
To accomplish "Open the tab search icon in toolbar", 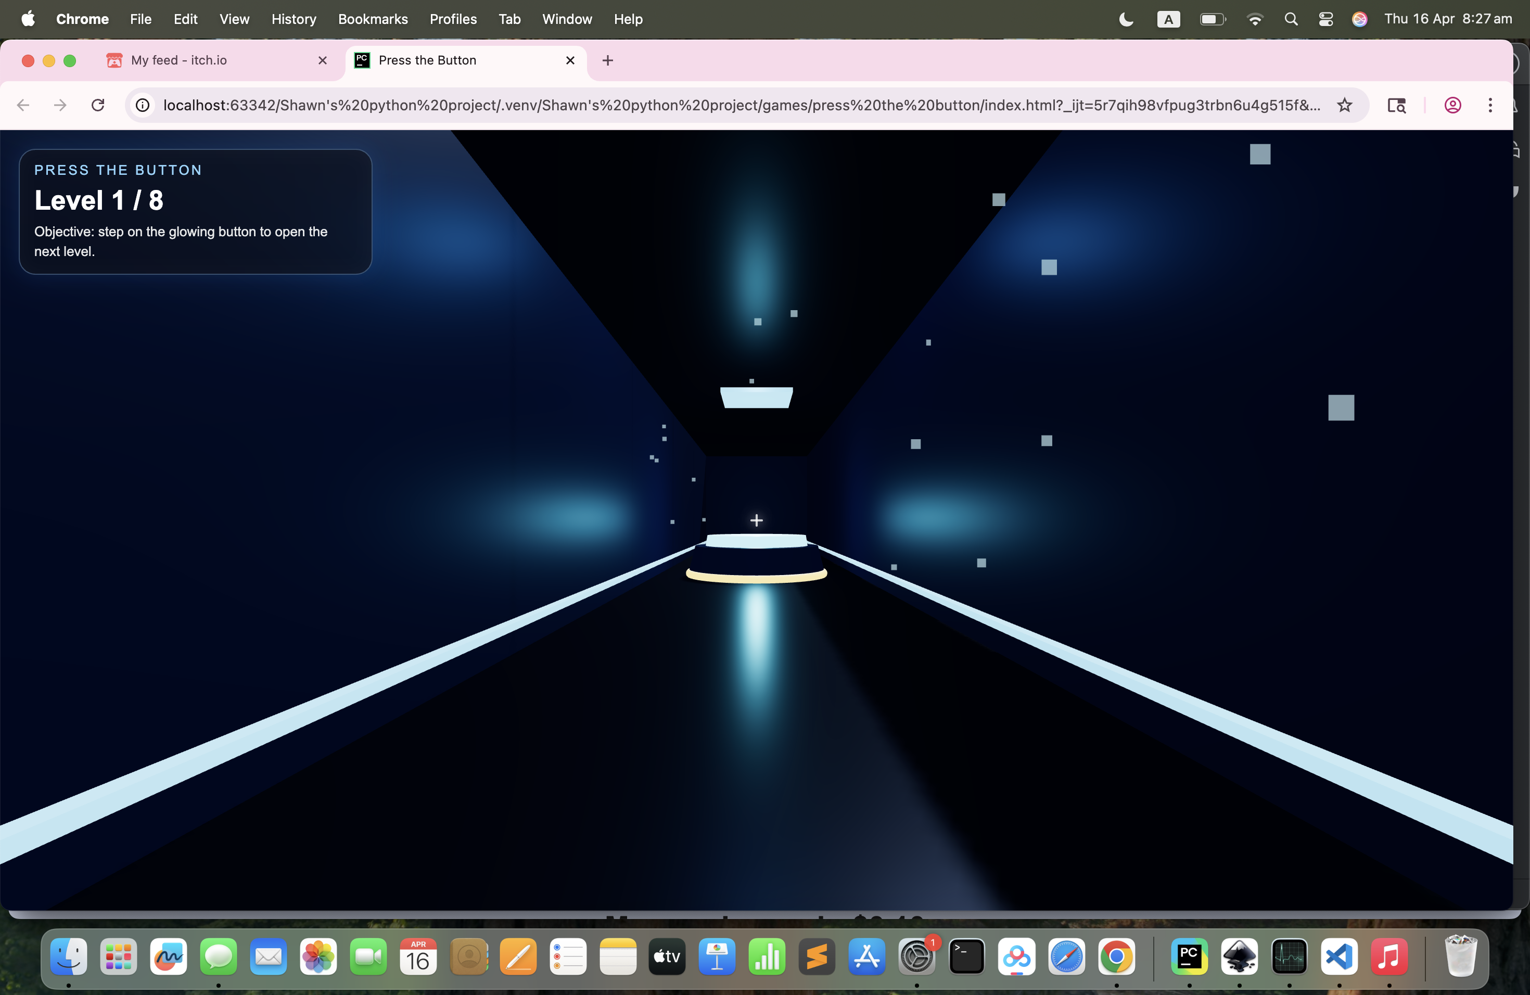I will click(x=1396, y=105).
